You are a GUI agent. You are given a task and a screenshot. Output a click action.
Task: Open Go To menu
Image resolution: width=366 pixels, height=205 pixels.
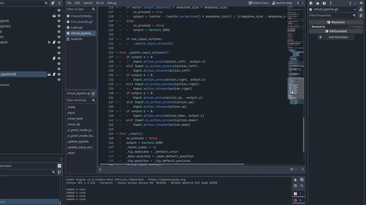coord(100,3)
